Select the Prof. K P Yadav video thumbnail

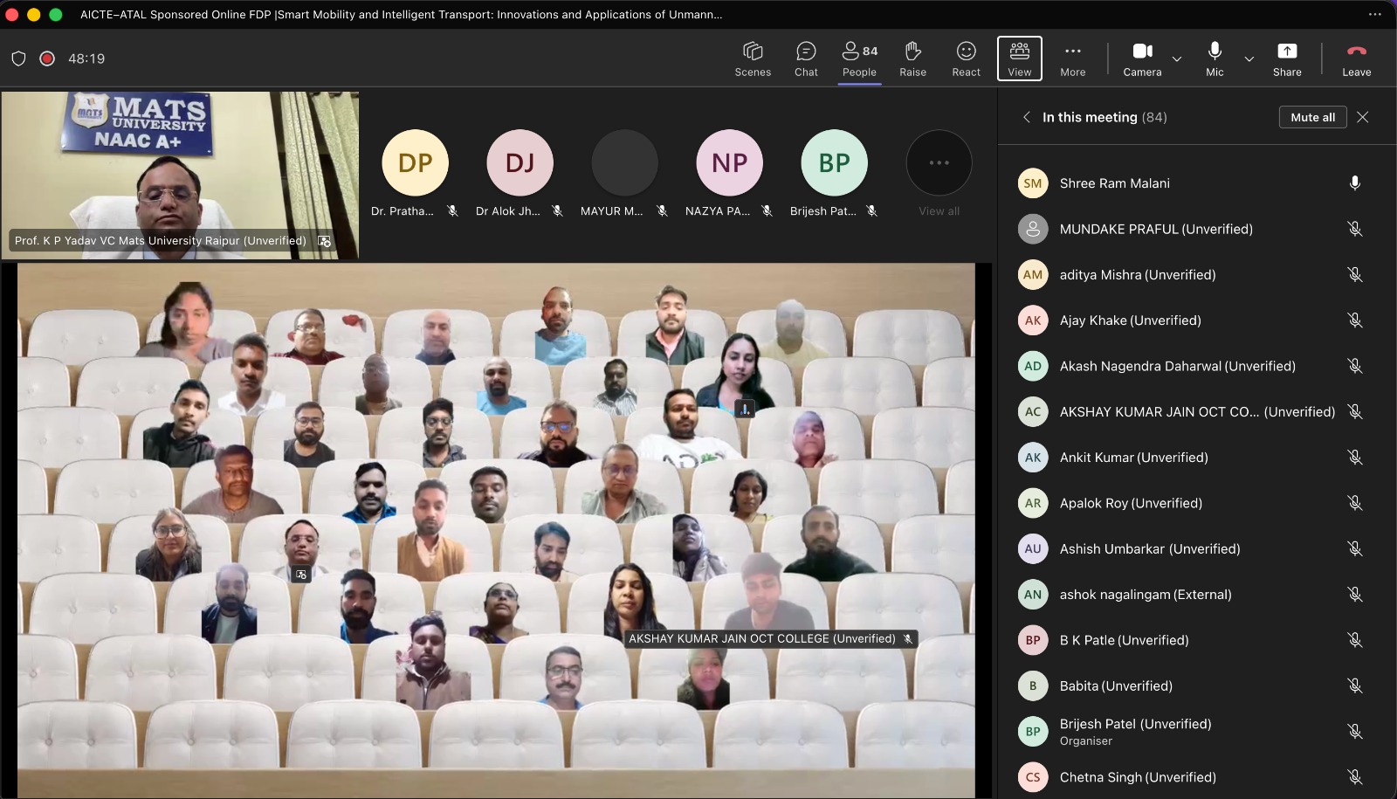point(180,175)
